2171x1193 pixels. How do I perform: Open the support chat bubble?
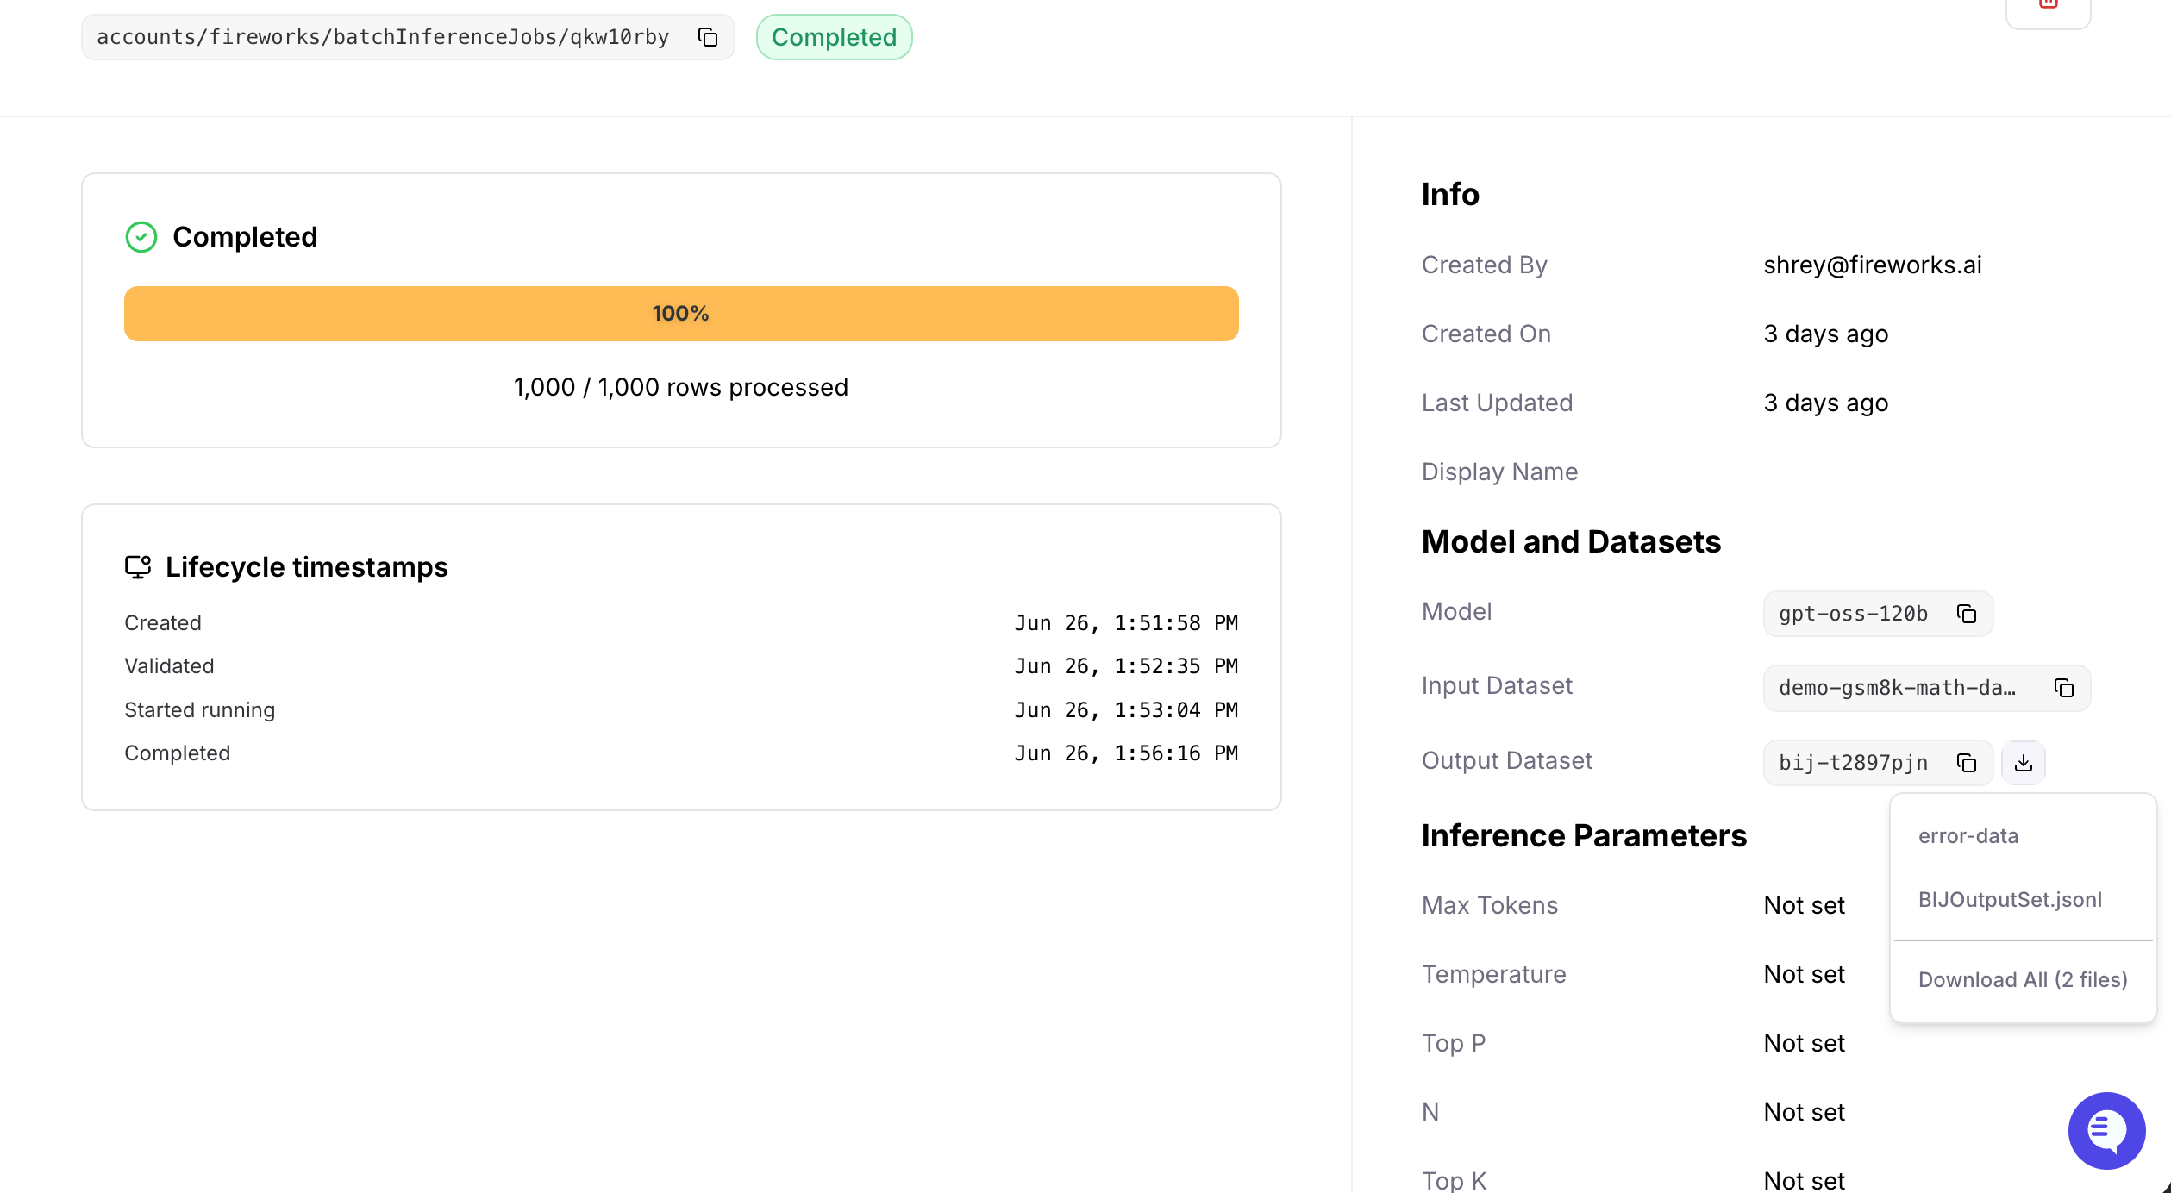2106,1130
